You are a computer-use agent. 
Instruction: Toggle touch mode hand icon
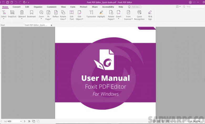click(x=24, y=2)
